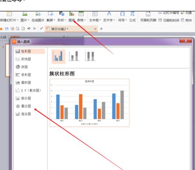Add a new document tab with plus
This screenshot has height=170, width=195.
click(x=101, y=29)
